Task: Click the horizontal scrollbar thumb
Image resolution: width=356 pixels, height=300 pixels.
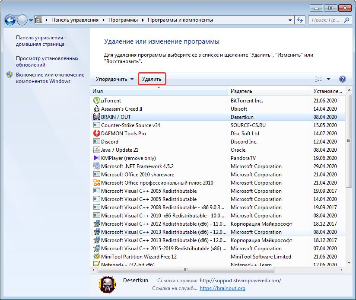Action: [x=186, y=270]
